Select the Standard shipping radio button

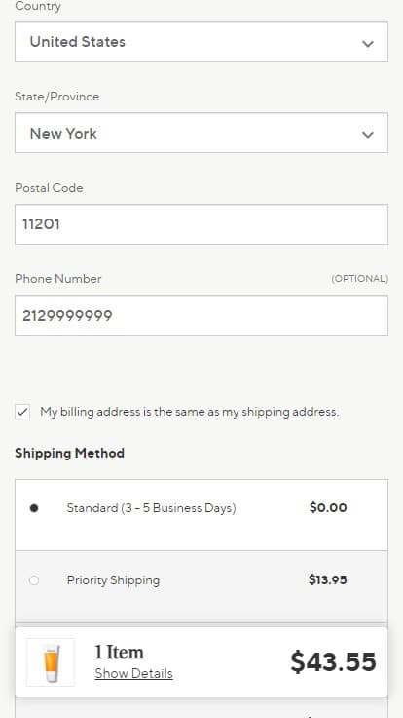pyautogui.click(x=34, y=508)
